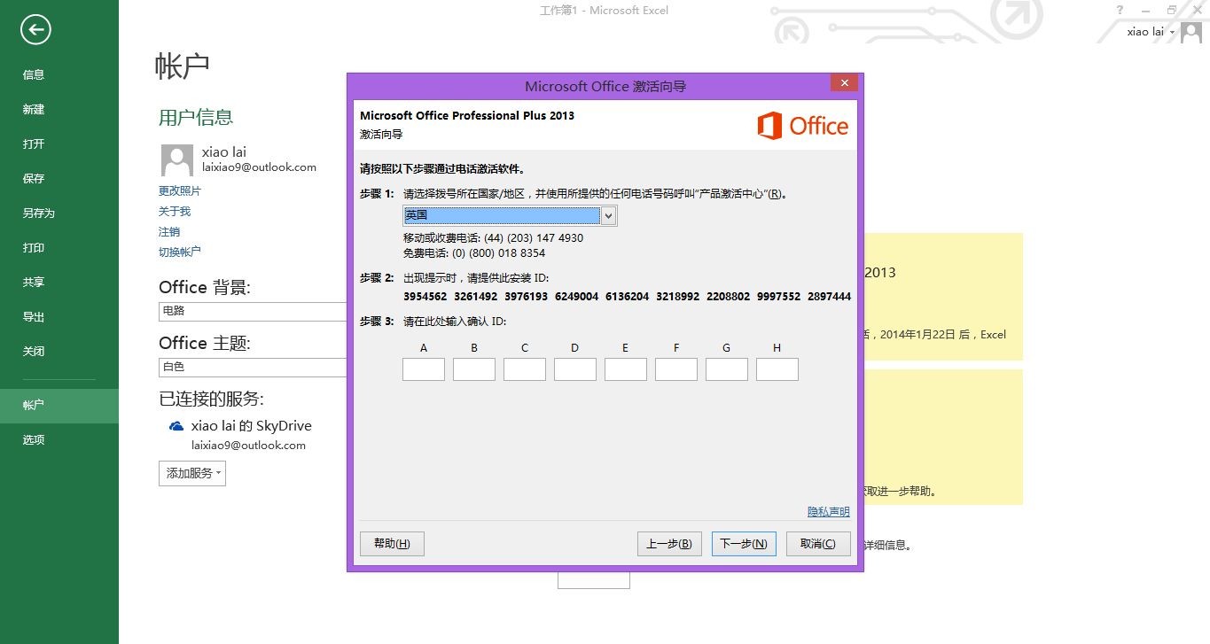
Task: Focus the confirmation ID field A
Action: pos(424,369)
